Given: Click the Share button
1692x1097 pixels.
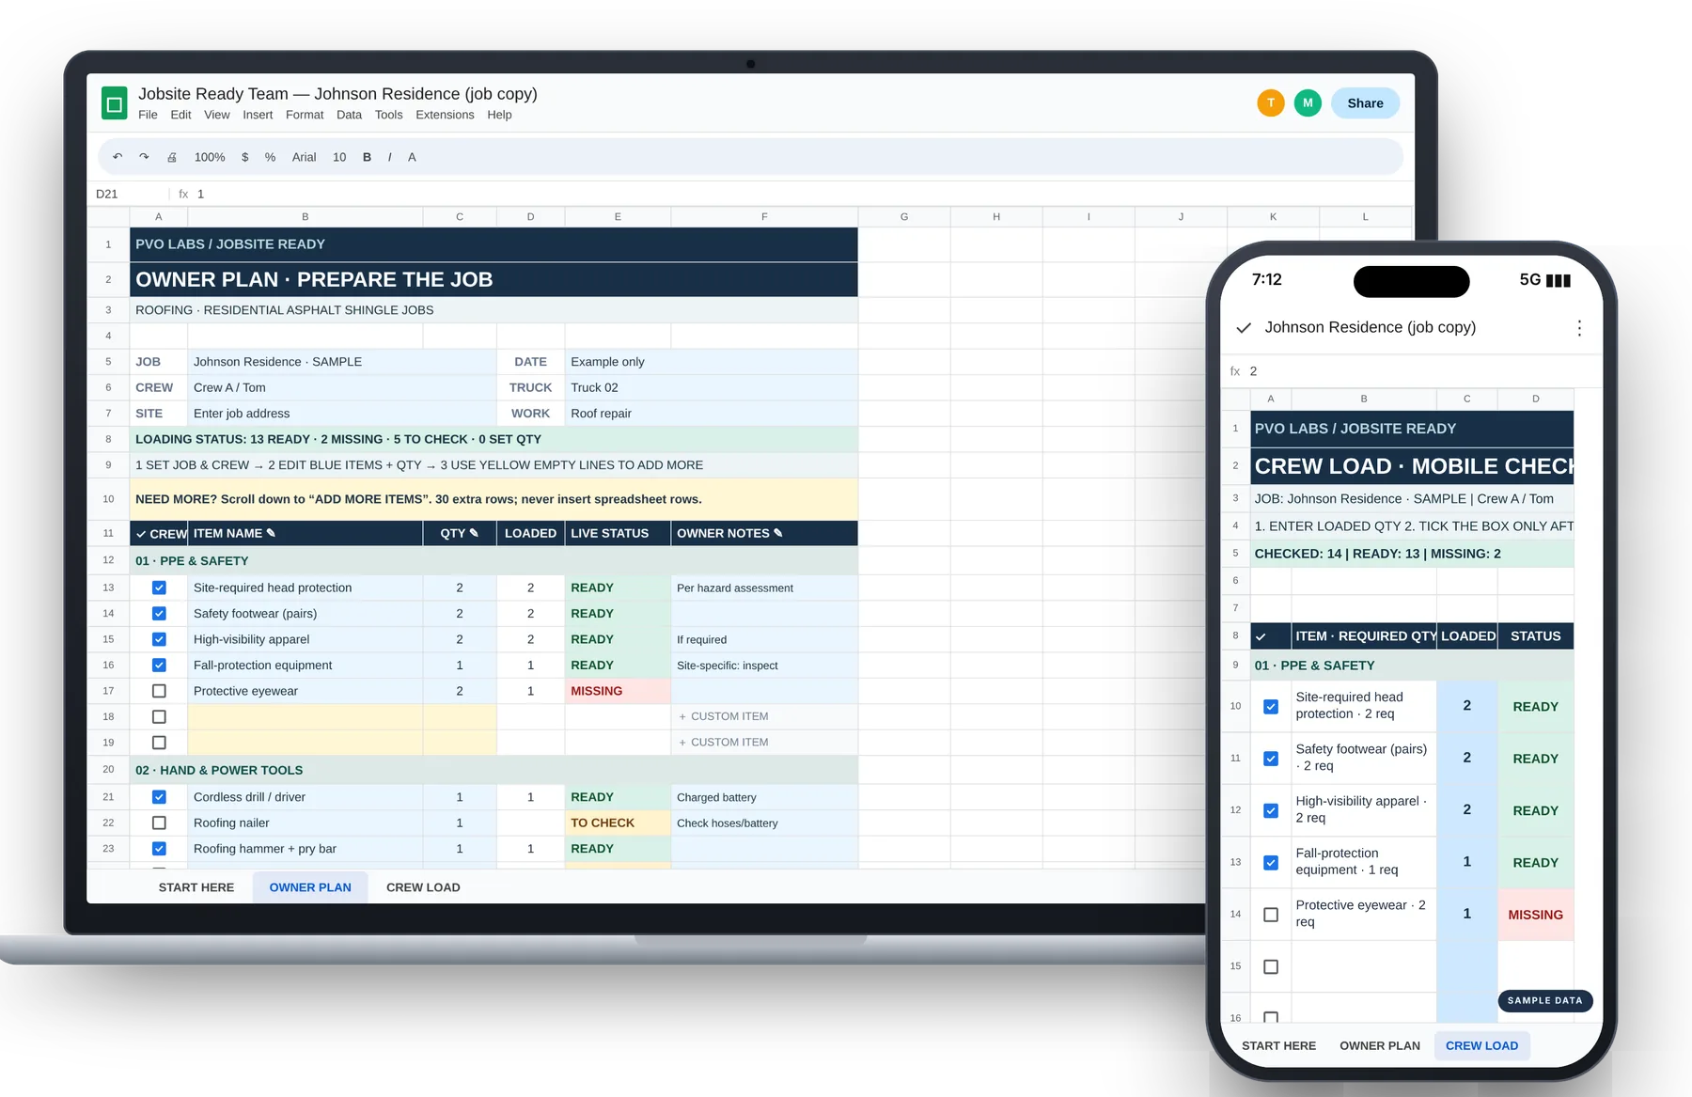Looking at the screenshot, I should pos(1365,103).
